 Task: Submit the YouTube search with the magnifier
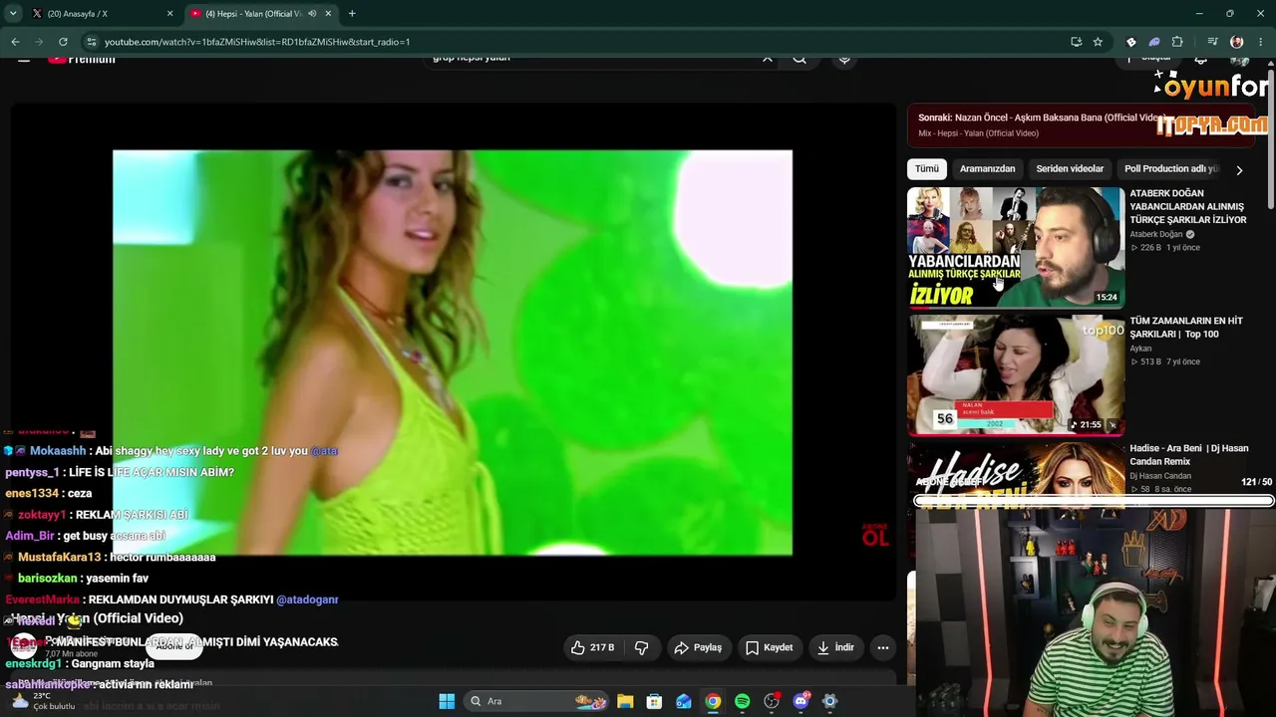pos(799,60)
